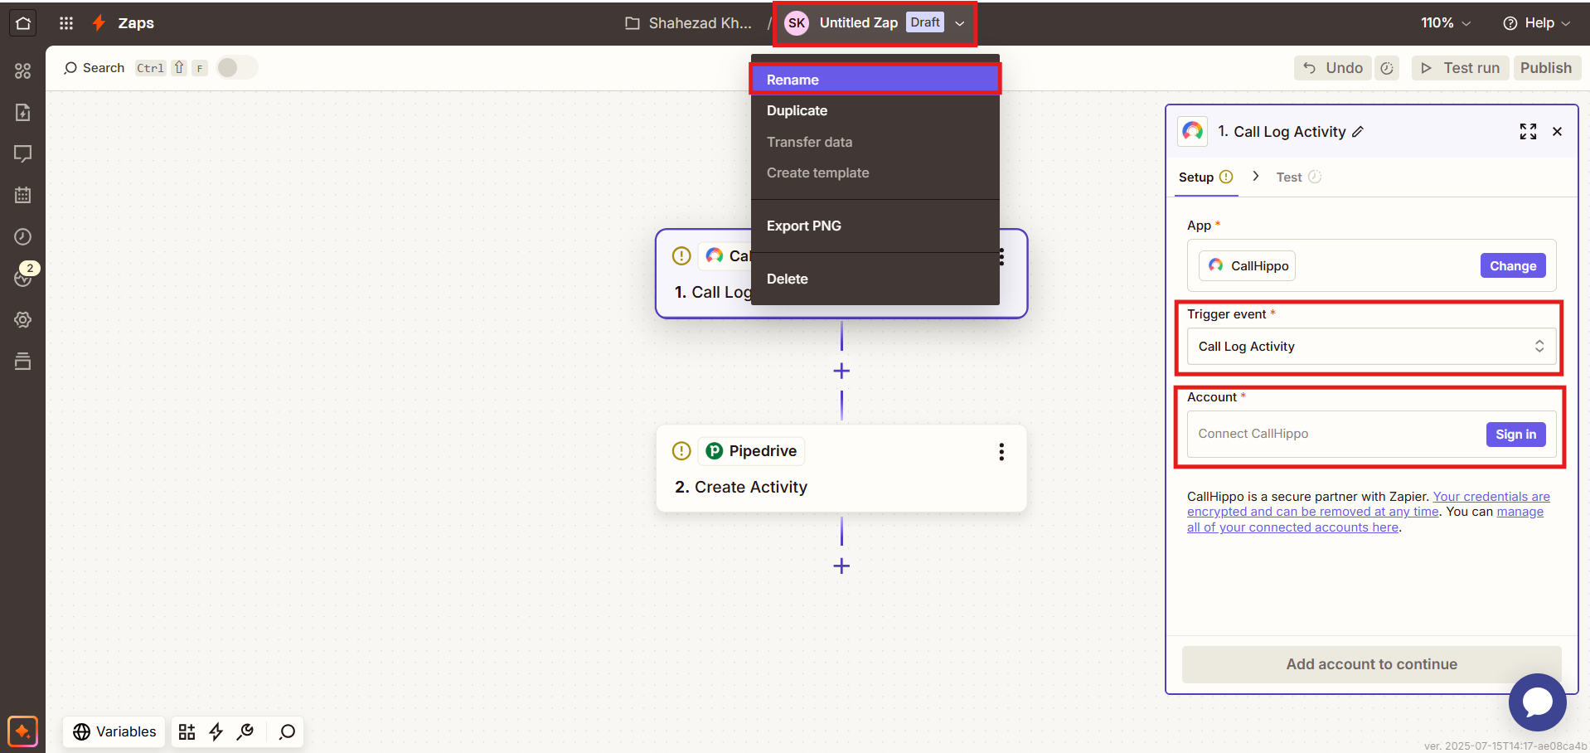Open the calendar icon in left sidebar
This screenshot has height=753, width=1590.
23,195
